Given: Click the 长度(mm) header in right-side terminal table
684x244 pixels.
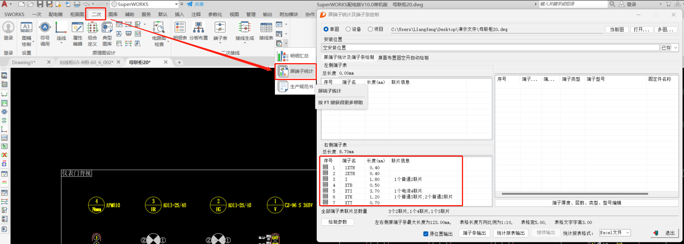Looking at the screenshot, I should coord(376,161).
